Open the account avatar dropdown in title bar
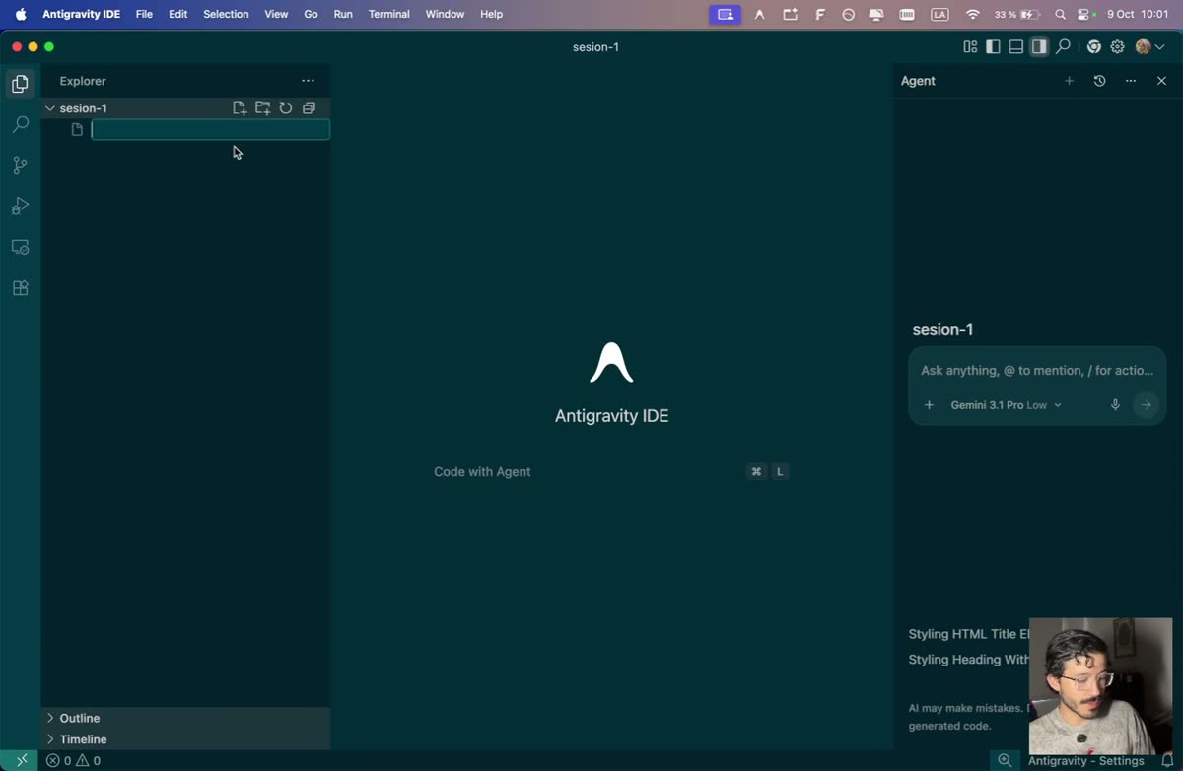Screen dimensions: 1183x771 click(1150, 46)
